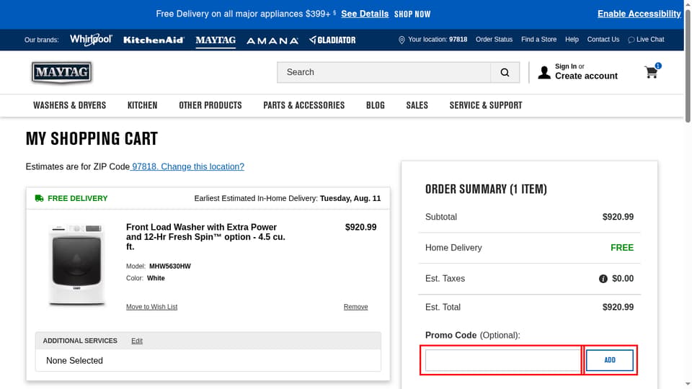Open the Contact Us link
This screenshot has height=389, width=692.
[x=603, y=40]
